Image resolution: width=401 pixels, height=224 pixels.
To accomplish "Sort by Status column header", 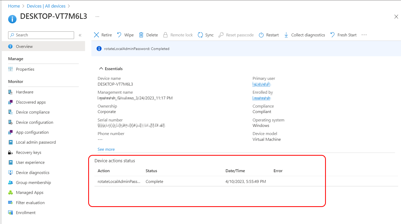I will (x=151, y=171).
